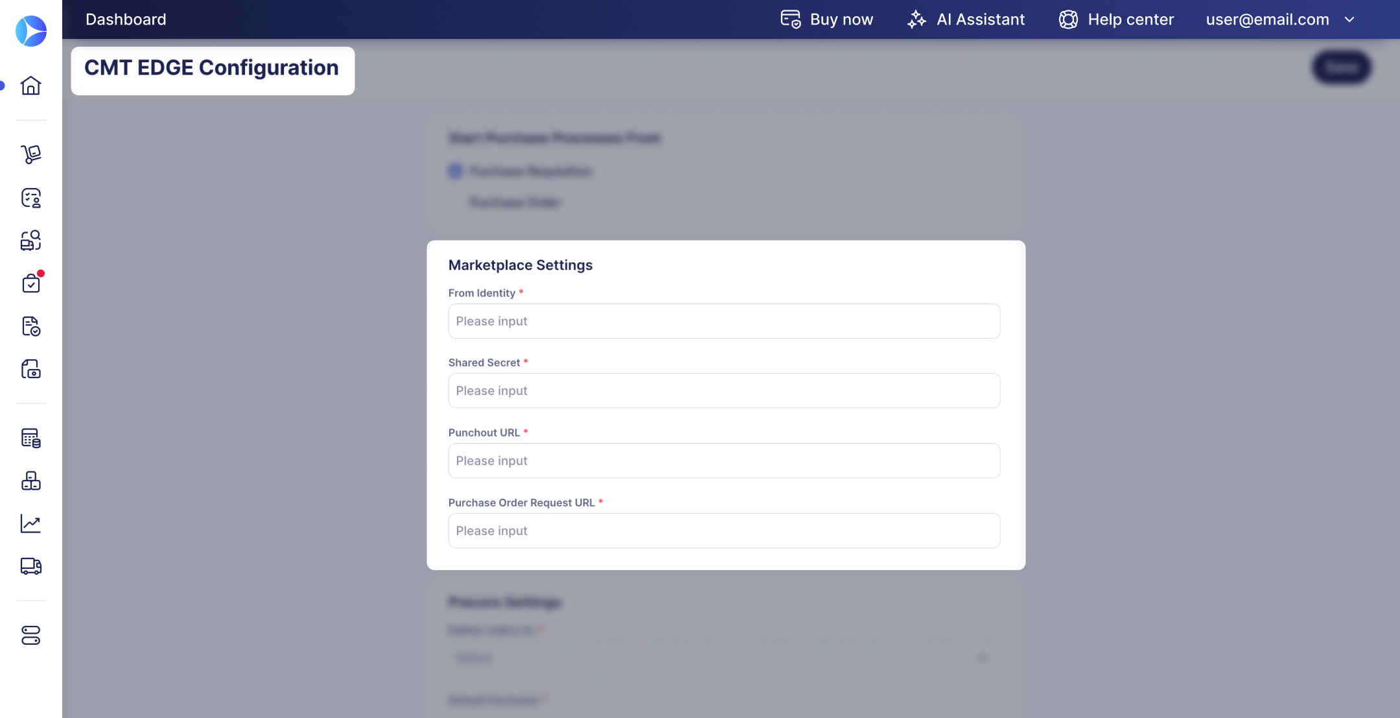The image size is (1400, 718).
Task: Focus the Purchase Order Request URL field
Action: (x=724, y=531)
